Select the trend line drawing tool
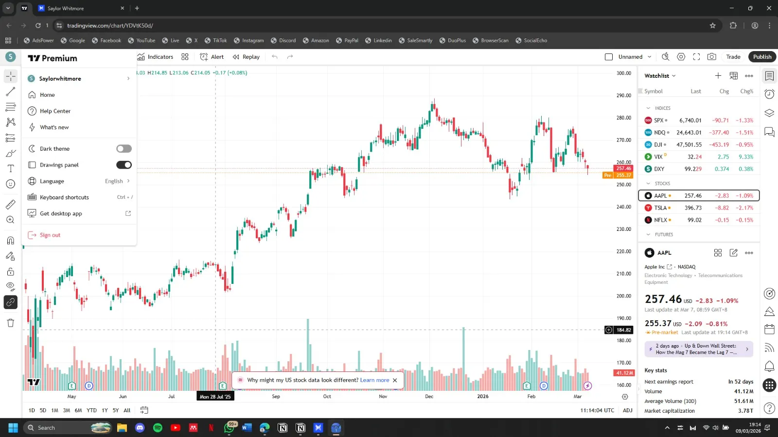The width and height of the screenshot is (778, 437). click(x=11, y=92)
